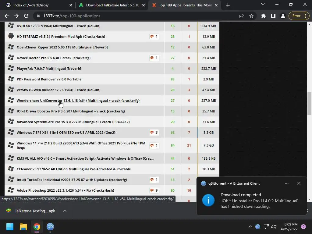Go back to the previous page
Viewport: 312px width, 234px height.
(x=7, y=16)
